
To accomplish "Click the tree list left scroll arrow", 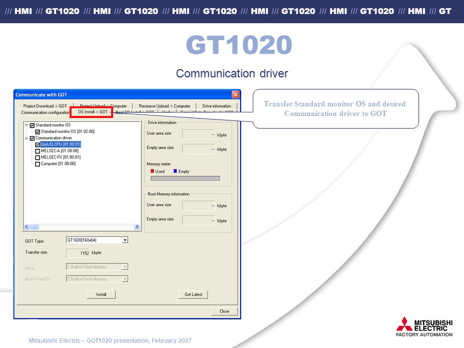I will point(27,227).
